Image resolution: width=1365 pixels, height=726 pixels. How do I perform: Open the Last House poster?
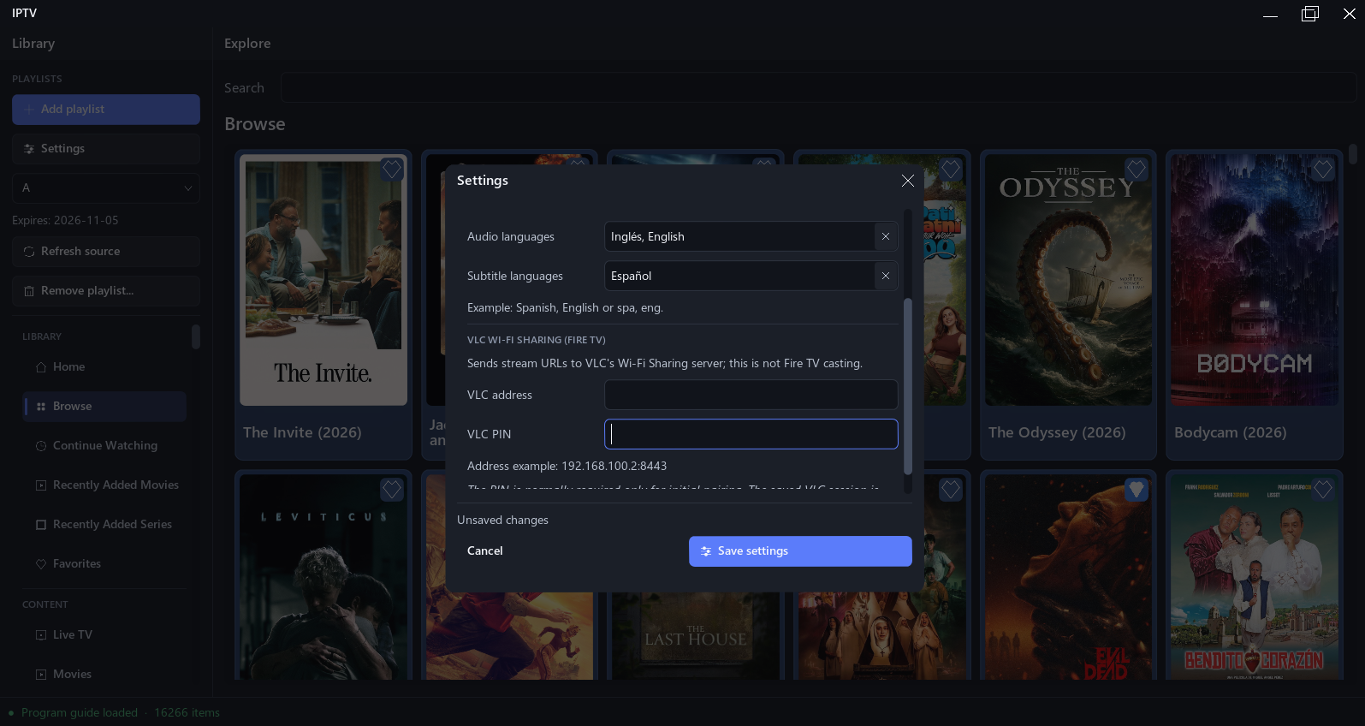pos(696,636)
